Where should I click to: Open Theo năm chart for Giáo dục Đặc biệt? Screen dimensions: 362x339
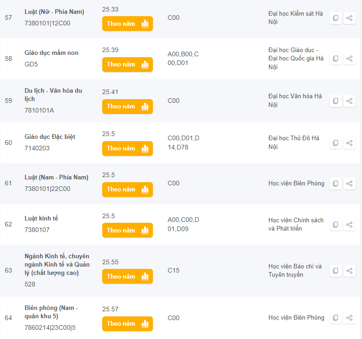(127, 149)
